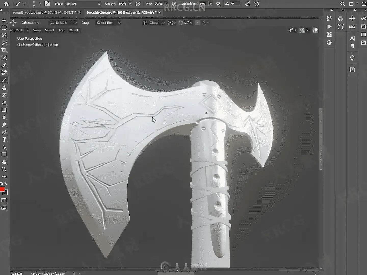367x275 pixels.
Task: Swap foreground and background colors
Action: point(6,184)
